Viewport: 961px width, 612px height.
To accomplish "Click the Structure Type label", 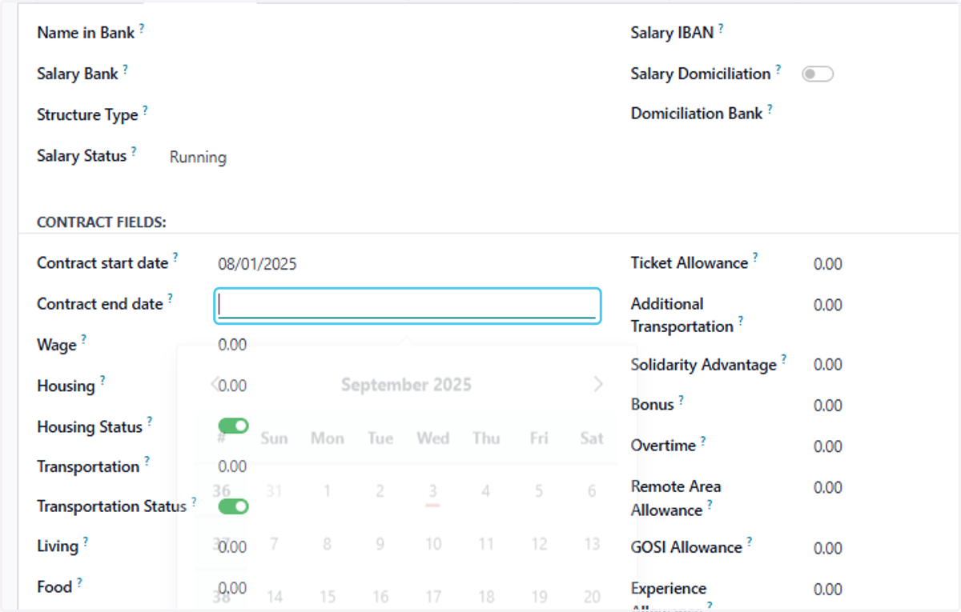I will tap(87, 115).
